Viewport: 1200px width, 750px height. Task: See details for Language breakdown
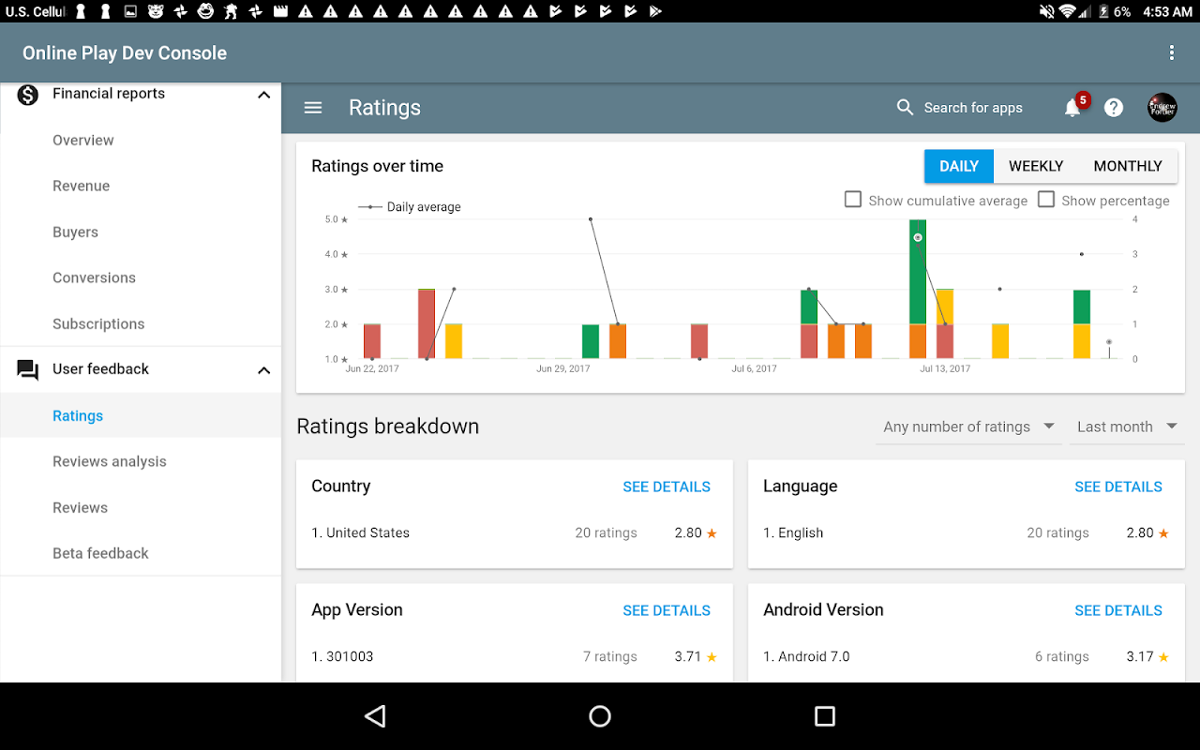[x=1118, y=487]
